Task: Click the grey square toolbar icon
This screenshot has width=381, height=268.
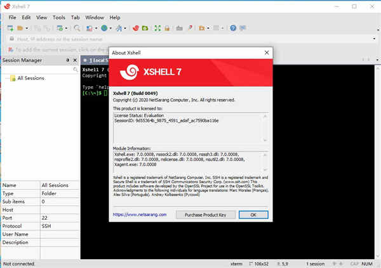Action: (216, 28)
